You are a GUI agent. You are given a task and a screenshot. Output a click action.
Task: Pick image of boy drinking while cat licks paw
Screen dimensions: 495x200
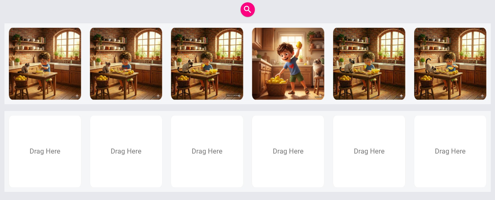(x=207, y=64)
